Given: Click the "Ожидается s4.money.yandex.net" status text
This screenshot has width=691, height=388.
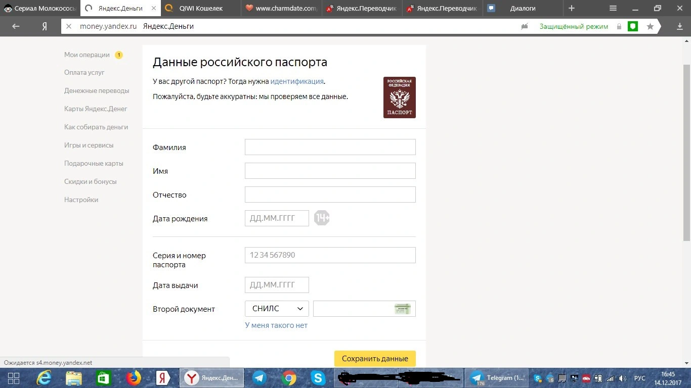Looking at the screenshot, I should tap(48, 363).
